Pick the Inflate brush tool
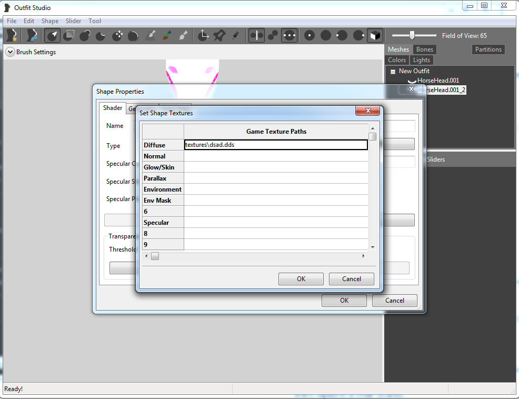Screen dimensions: 519x399 click(x=85, y=35)
